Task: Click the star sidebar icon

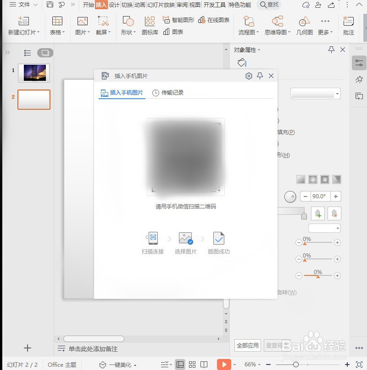Action: point(359,79)
